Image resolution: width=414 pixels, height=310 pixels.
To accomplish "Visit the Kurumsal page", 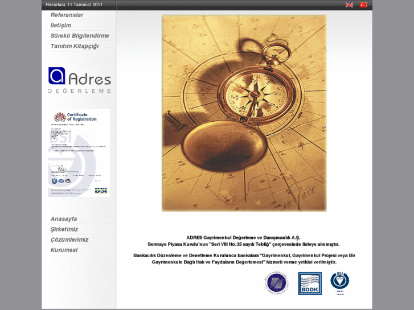I will coord(64,250).
